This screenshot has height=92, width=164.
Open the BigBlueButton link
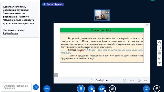(10, 33)
